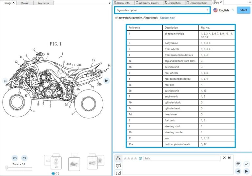The image size is (252, 176).
Task: Open the user rating panel icon
Action: tap(118, 158)
